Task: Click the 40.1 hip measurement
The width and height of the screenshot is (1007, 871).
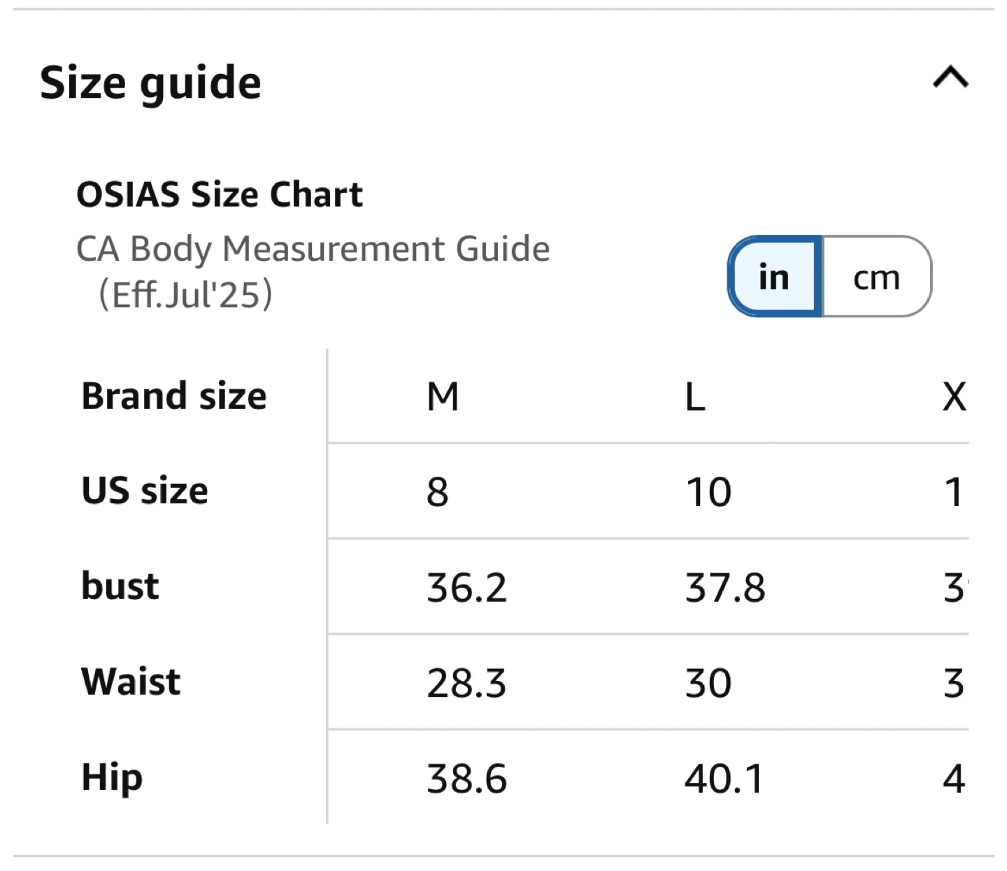Action: point(724,778)
